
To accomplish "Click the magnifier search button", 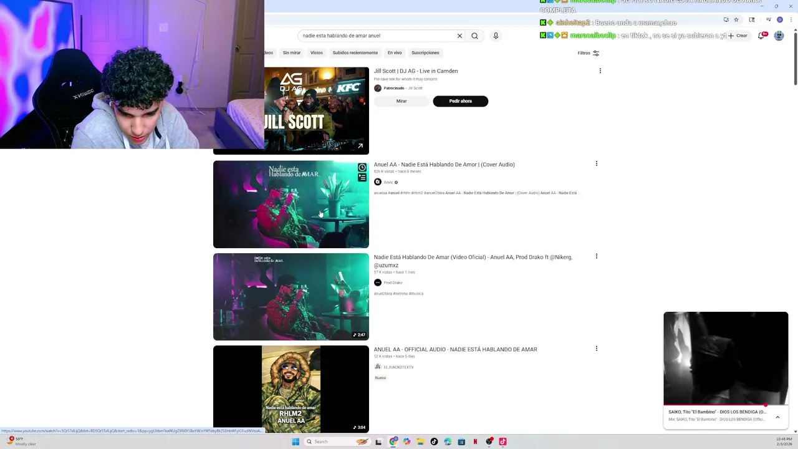I will 474,36.
